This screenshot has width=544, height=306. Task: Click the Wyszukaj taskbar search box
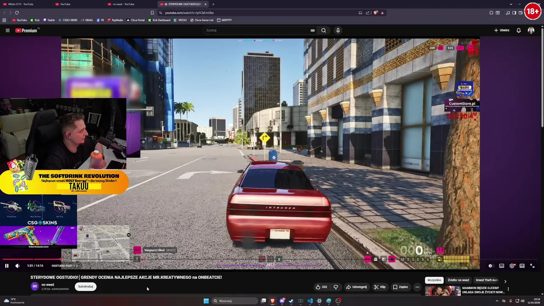point(235,301)
